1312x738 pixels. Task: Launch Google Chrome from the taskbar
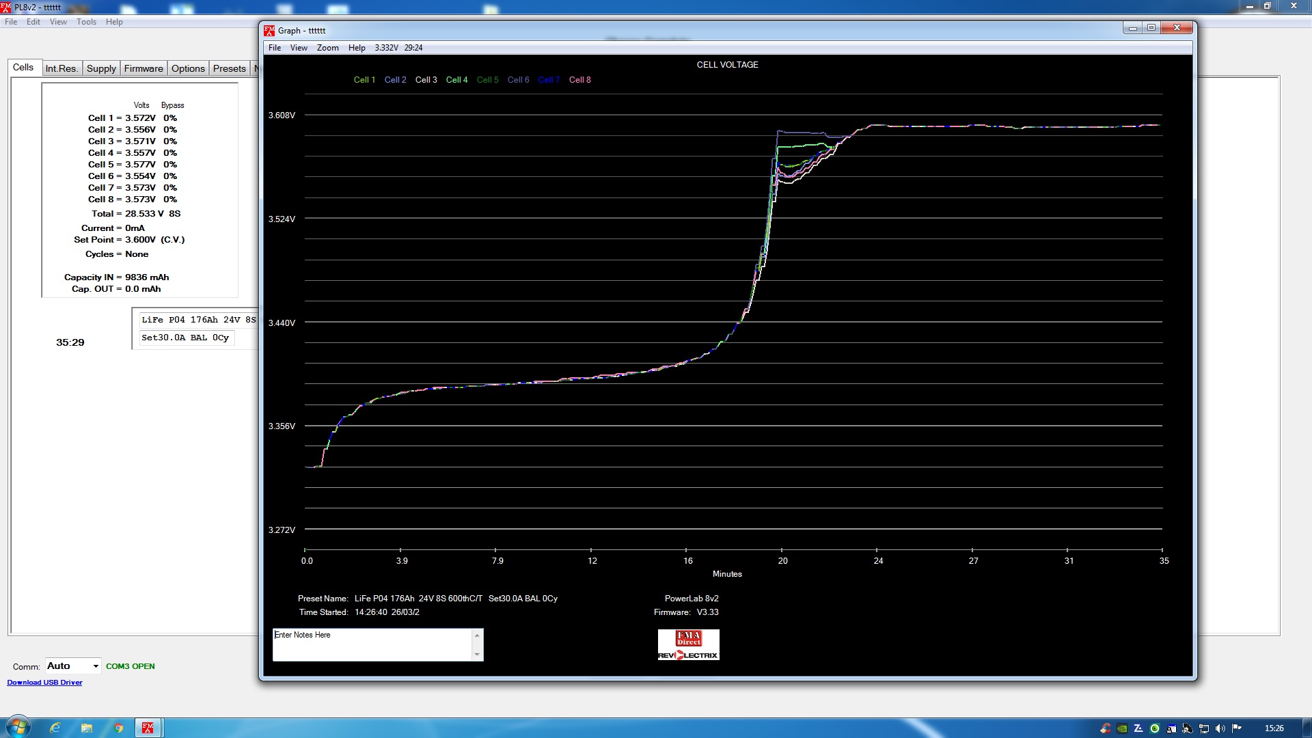118,728
